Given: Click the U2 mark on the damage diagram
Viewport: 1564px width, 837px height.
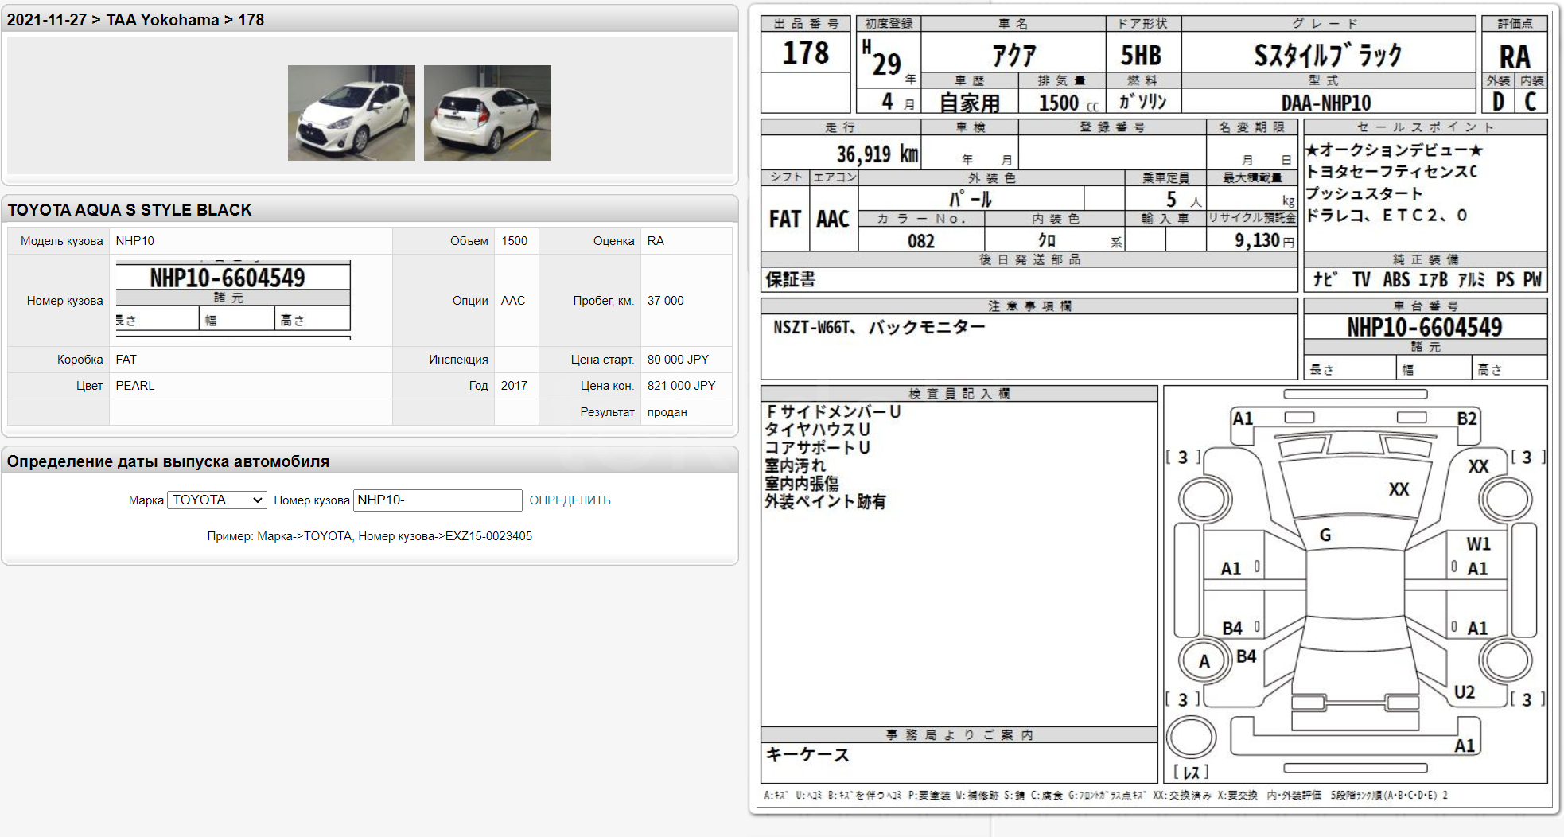Looking at the screenshot, I should click(1464, 692).
